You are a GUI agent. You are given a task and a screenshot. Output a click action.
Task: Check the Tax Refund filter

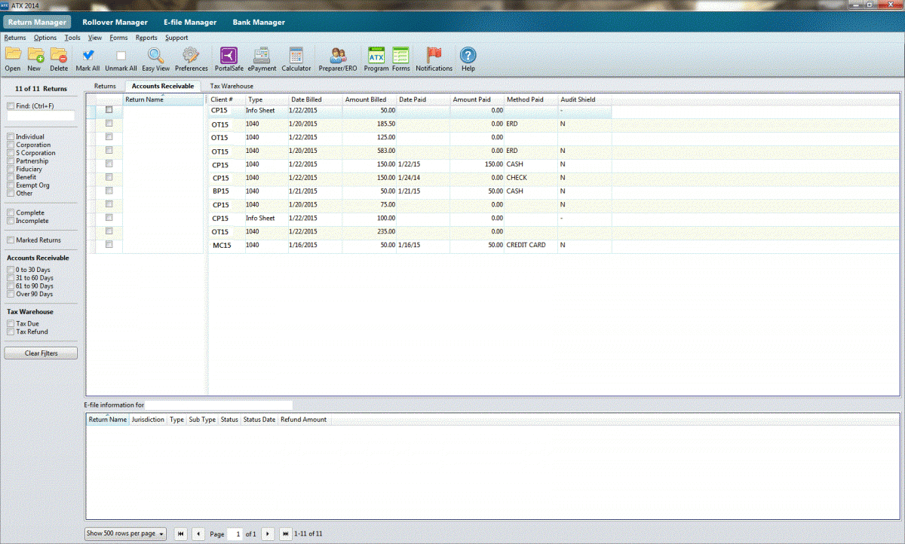point(10,332)
